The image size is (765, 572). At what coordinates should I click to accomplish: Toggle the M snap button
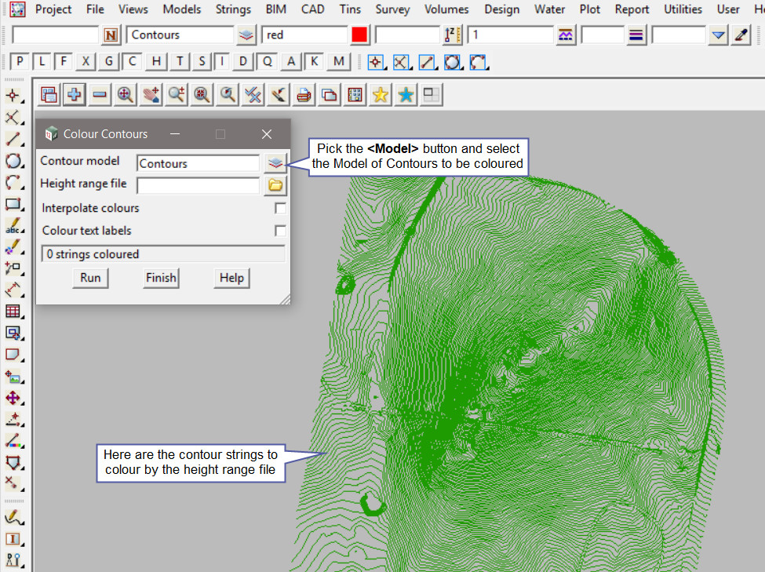tap(338, 62)
